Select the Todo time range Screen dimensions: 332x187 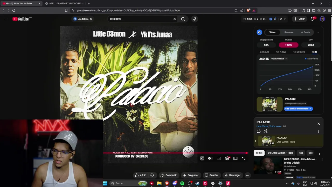(314, 52)
